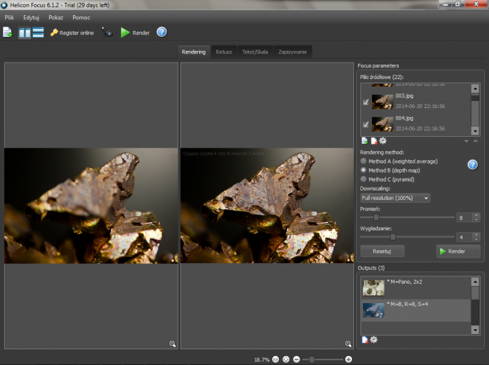Click the zoom level slider handle

point(311,360)
